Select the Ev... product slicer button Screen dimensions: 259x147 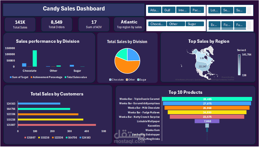click(214, 25)
